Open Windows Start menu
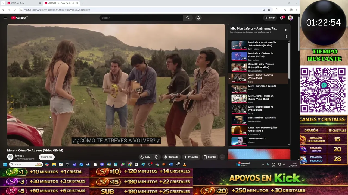 click(x=5, y=164)
